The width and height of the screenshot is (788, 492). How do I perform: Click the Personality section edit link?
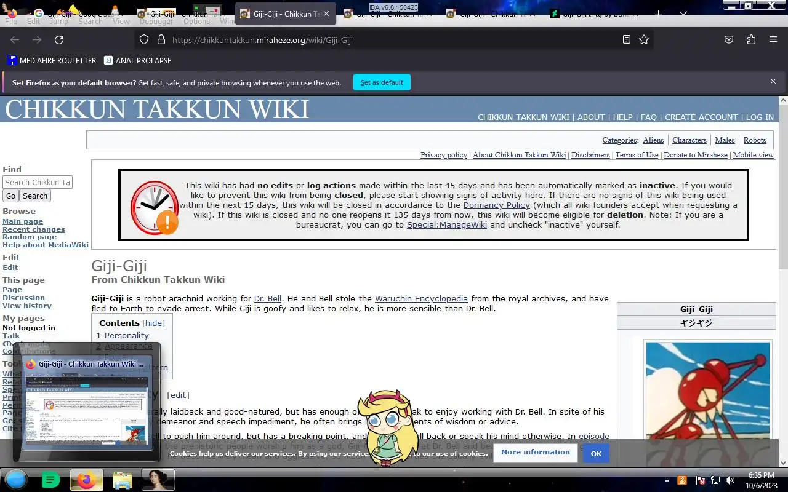pos(178,395)
